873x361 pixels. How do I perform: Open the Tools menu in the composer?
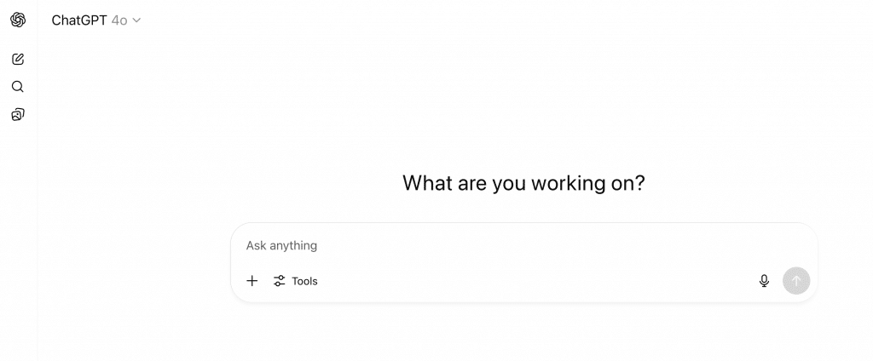click(x=296, y=281)
